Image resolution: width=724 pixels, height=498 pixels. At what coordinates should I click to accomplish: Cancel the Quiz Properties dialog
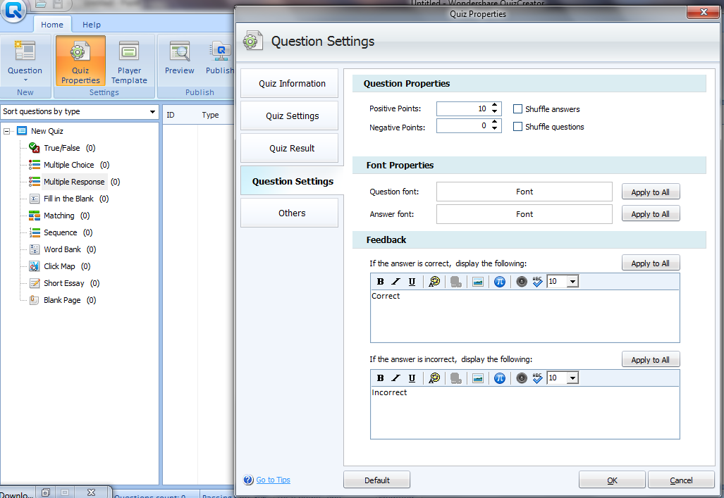[681, 480]
